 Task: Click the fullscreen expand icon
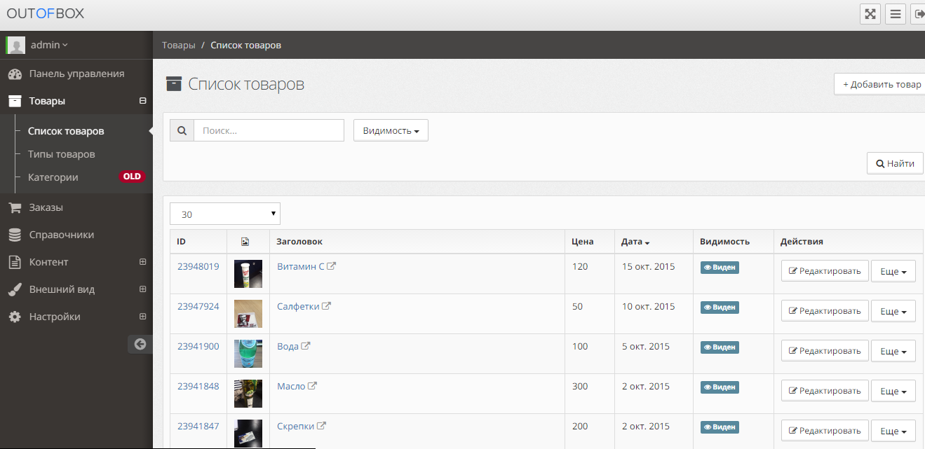pos(870,14)
